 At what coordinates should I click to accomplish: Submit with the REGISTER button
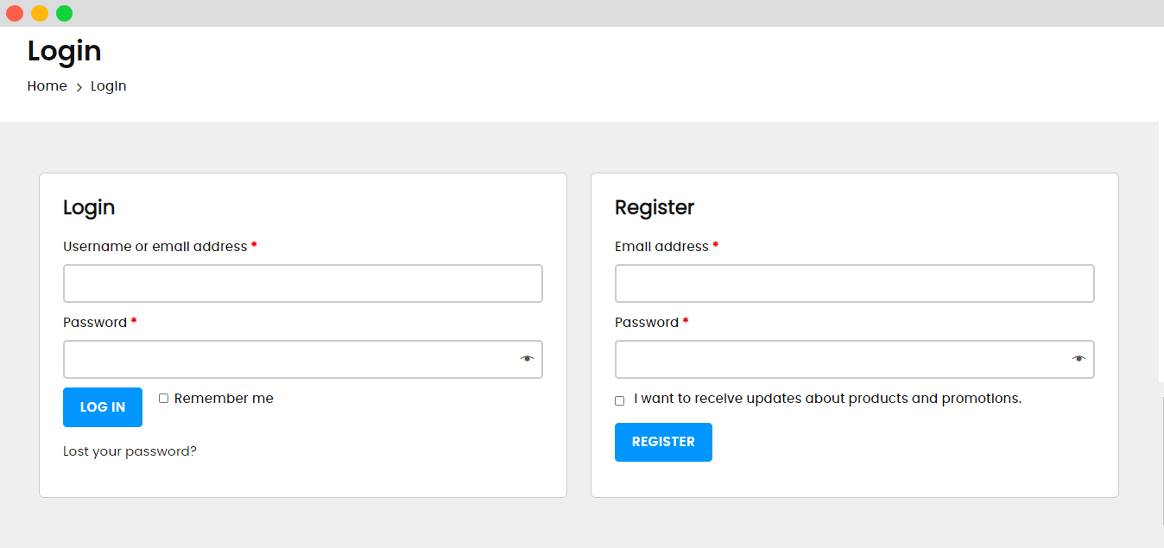(663, 442)
